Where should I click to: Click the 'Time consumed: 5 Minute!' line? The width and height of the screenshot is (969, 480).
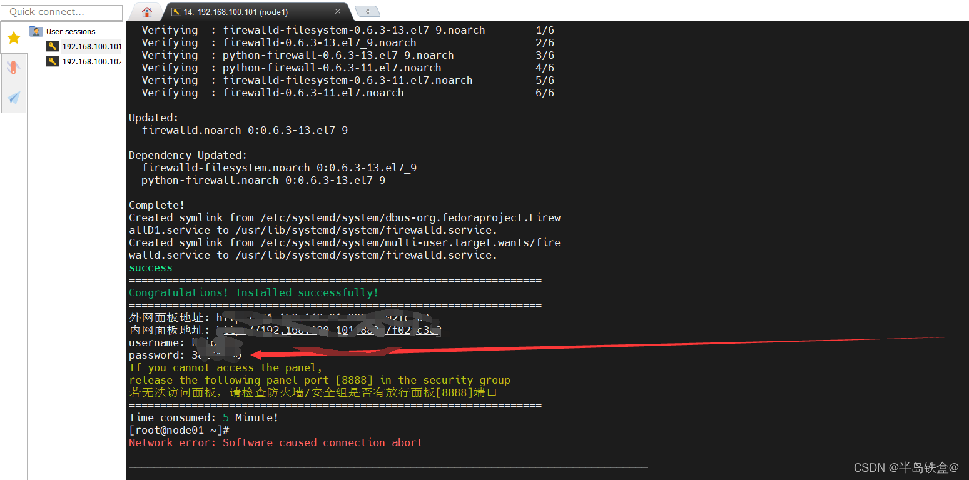click(204, 417)
